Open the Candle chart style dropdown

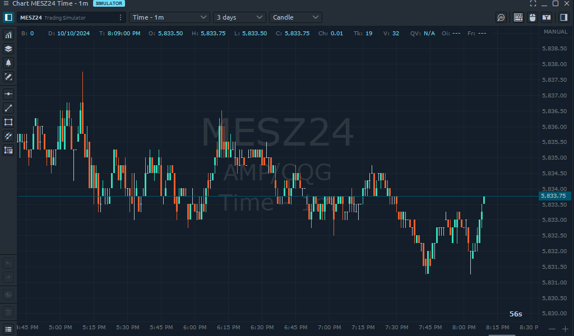[x=295, y=17]
